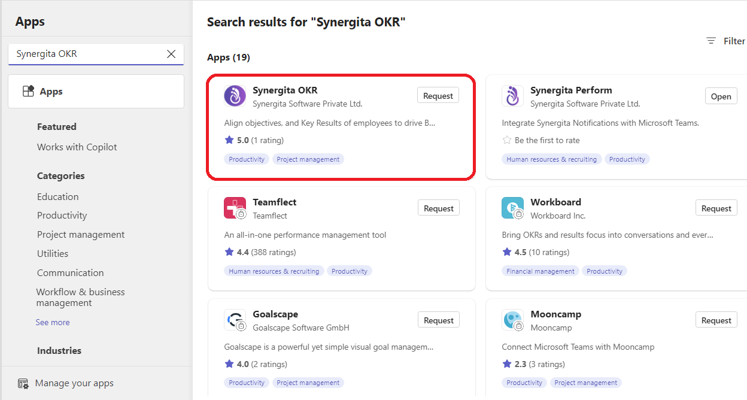Open the Teamflect app title
This screenshot has width=747, height=400.
(x=275, y=202)
